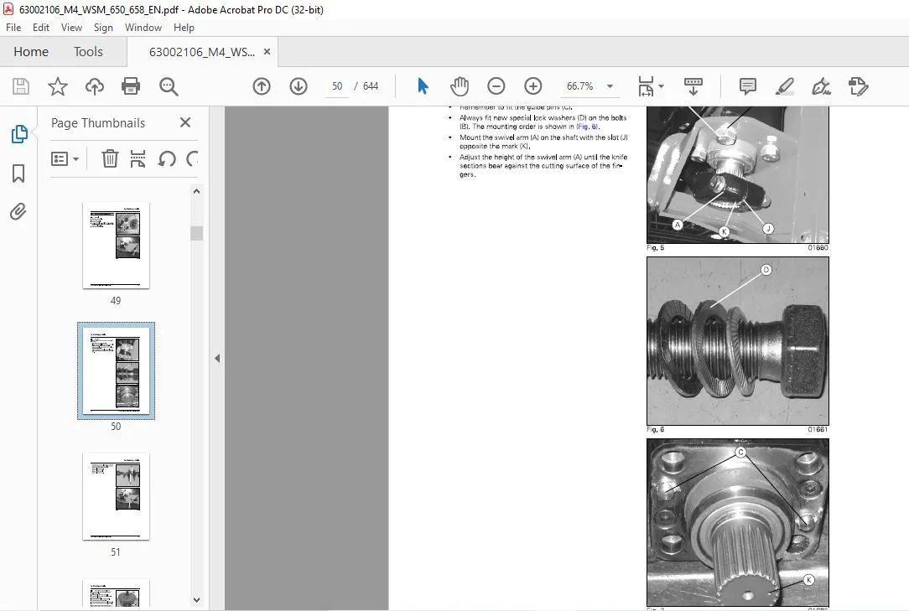The image size is (909, 611).
Task: Click the Print pages thumbnail icon
Action: coord(138,158)
